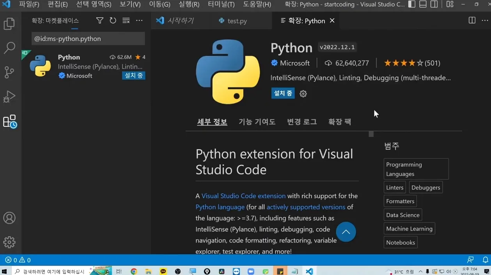The image size is (491, 275).
Task: Open Chrome from the taskbar
Action: click(134, 271)
